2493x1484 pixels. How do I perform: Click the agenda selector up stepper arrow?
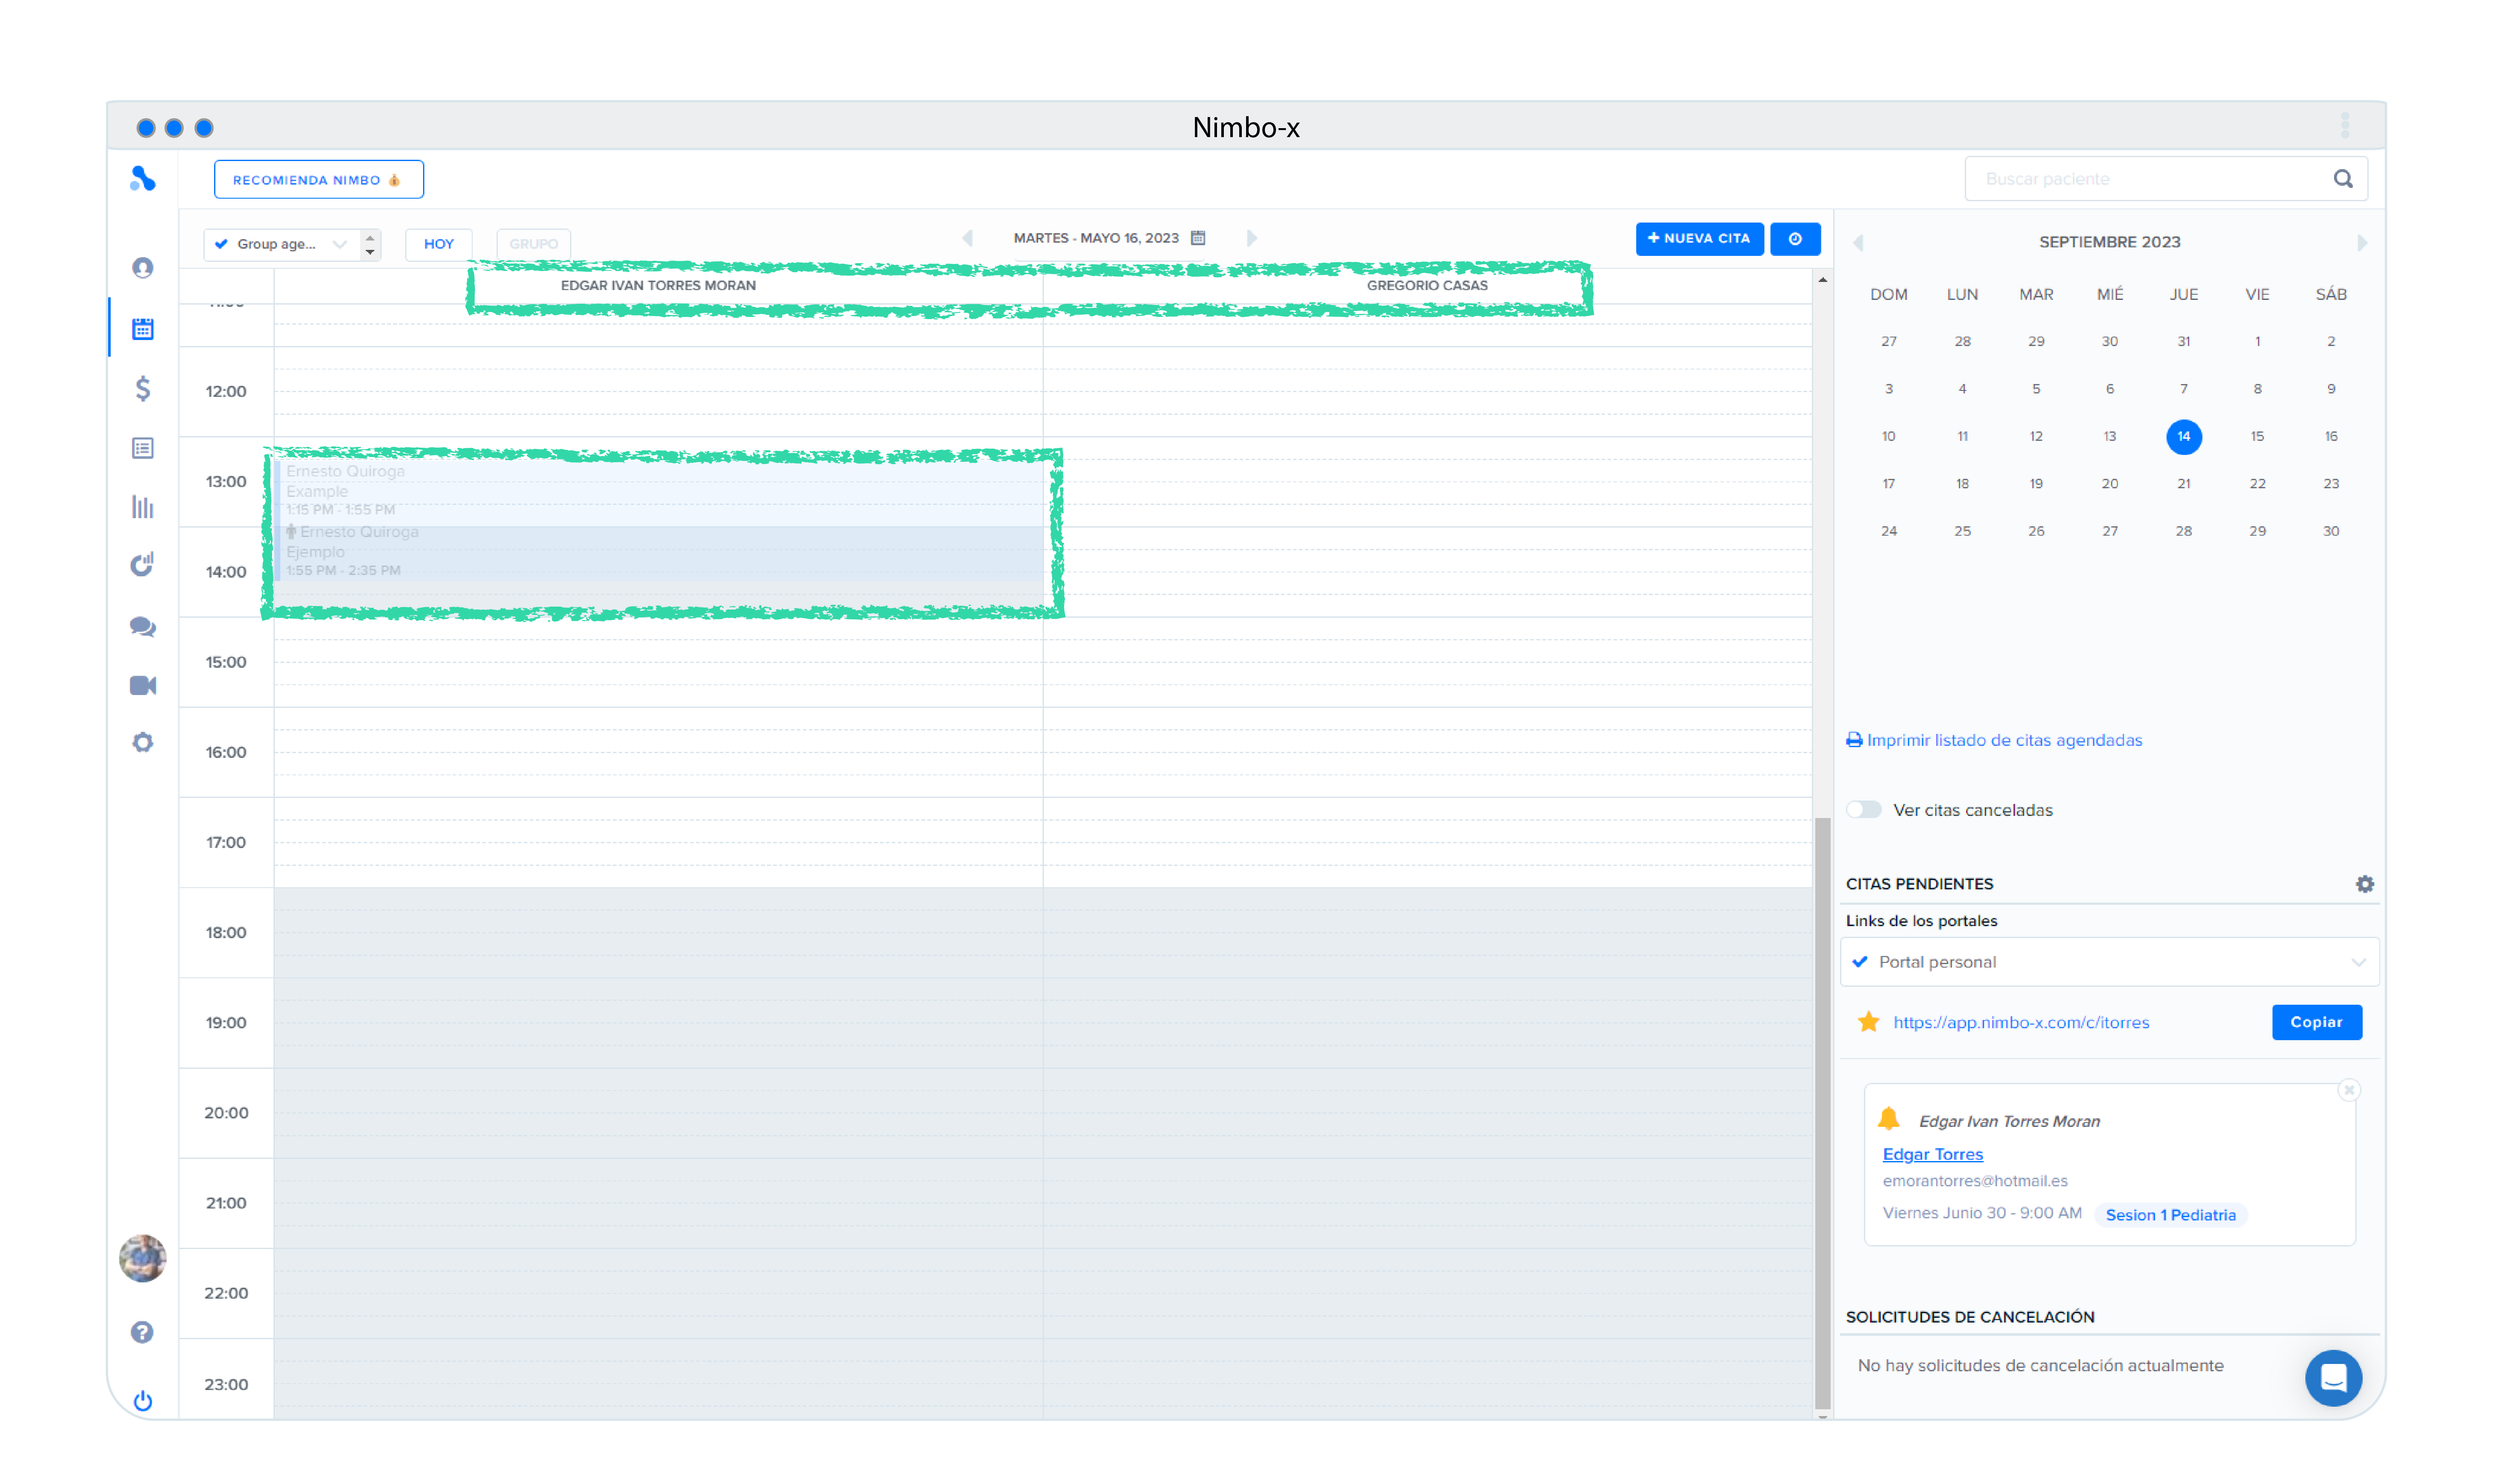pyautogui.click(x=370, y=237)
